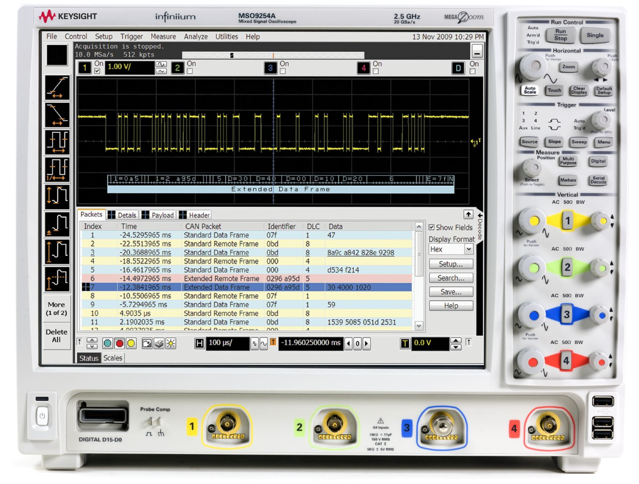The height and width of the screenshot is (484, 639).
Task: Click the yellow circle icon in bottom toolbar
Action: [x=131, y=344]
